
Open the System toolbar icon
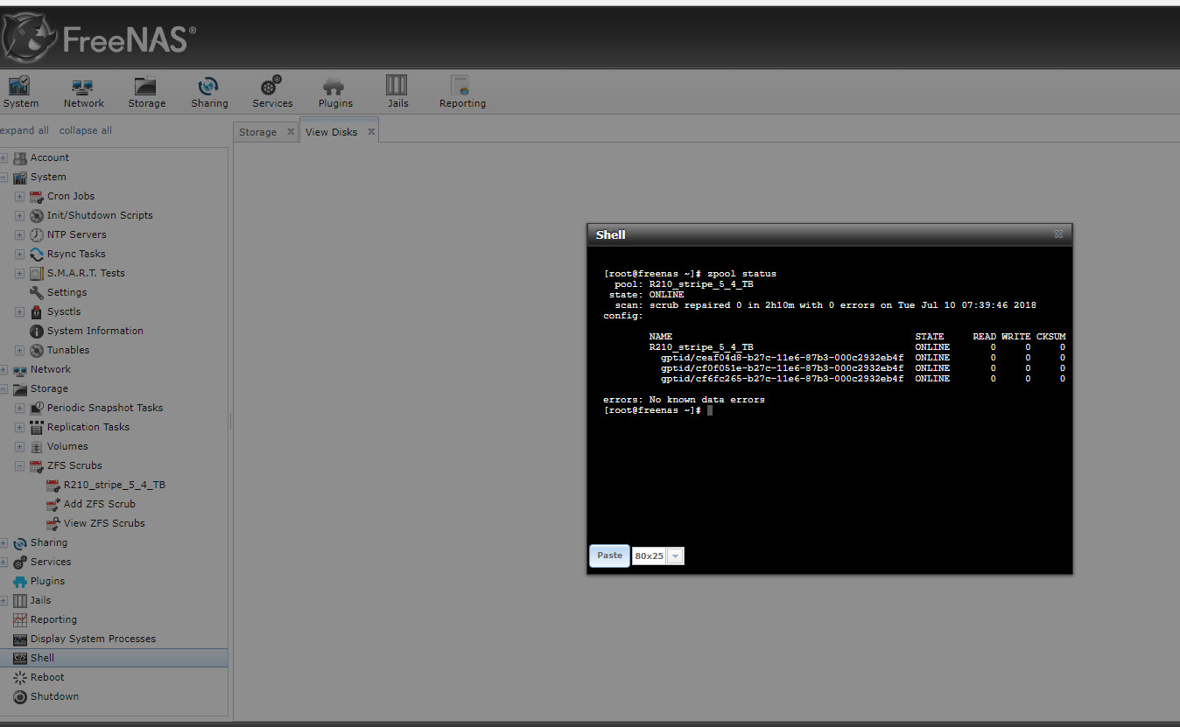pos(20,92)
